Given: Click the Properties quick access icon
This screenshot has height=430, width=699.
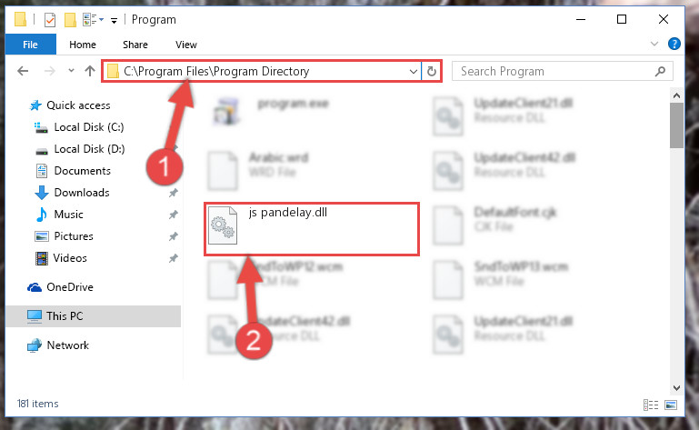Looking at the screenshot, I should tap(50, 20).
